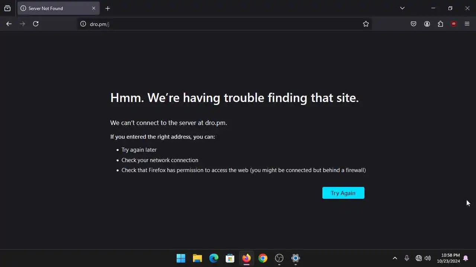
Task: Launch Google Chrome from the taskbar
Action: (x=263, y=258)
